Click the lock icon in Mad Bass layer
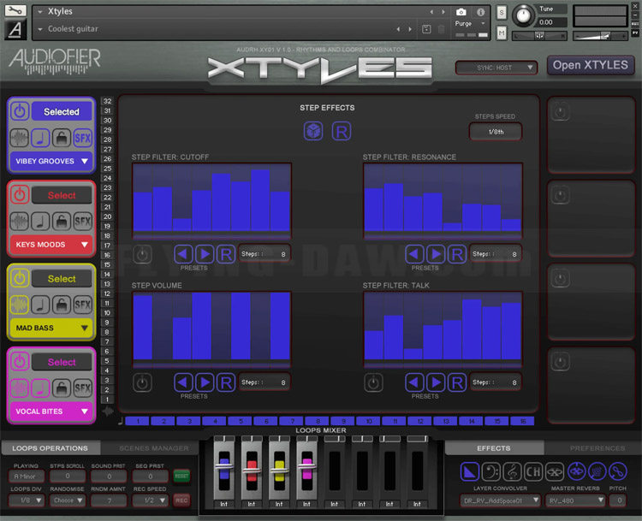The image size is (642, 521). click(x=62, y=305)
